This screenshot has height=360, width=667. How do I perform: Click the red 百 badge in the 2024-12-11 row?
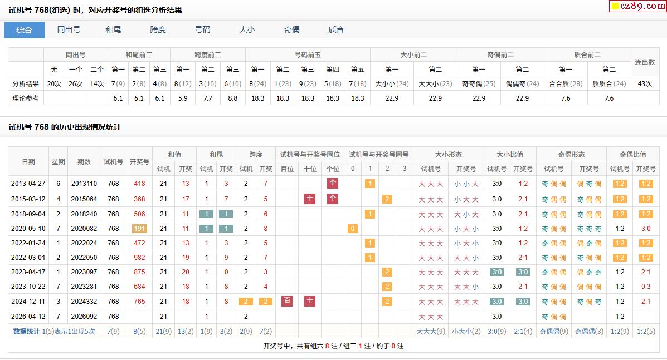coord(287,301)
